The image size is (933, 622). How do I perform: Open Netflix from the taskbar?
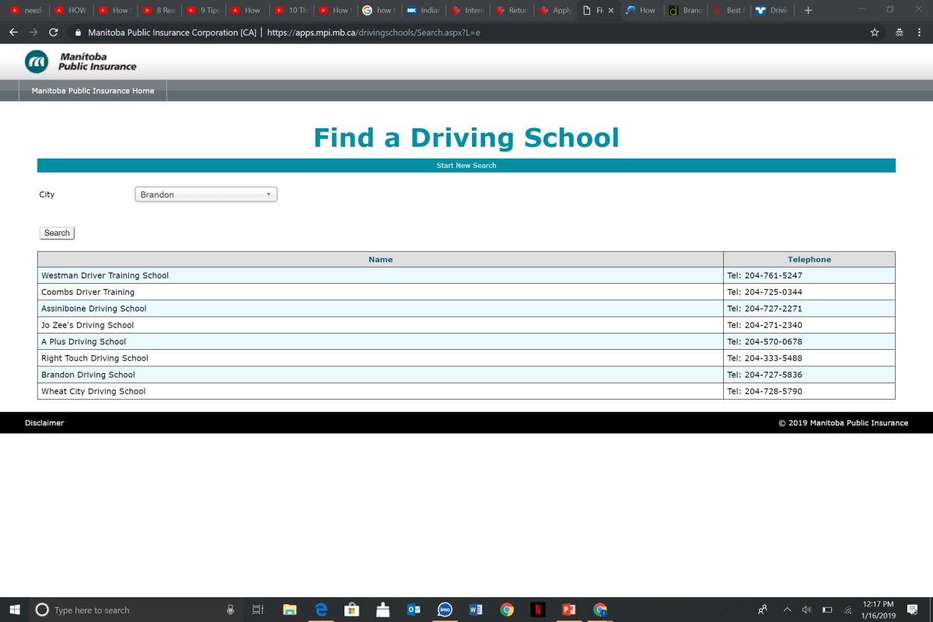pos(537,610)
